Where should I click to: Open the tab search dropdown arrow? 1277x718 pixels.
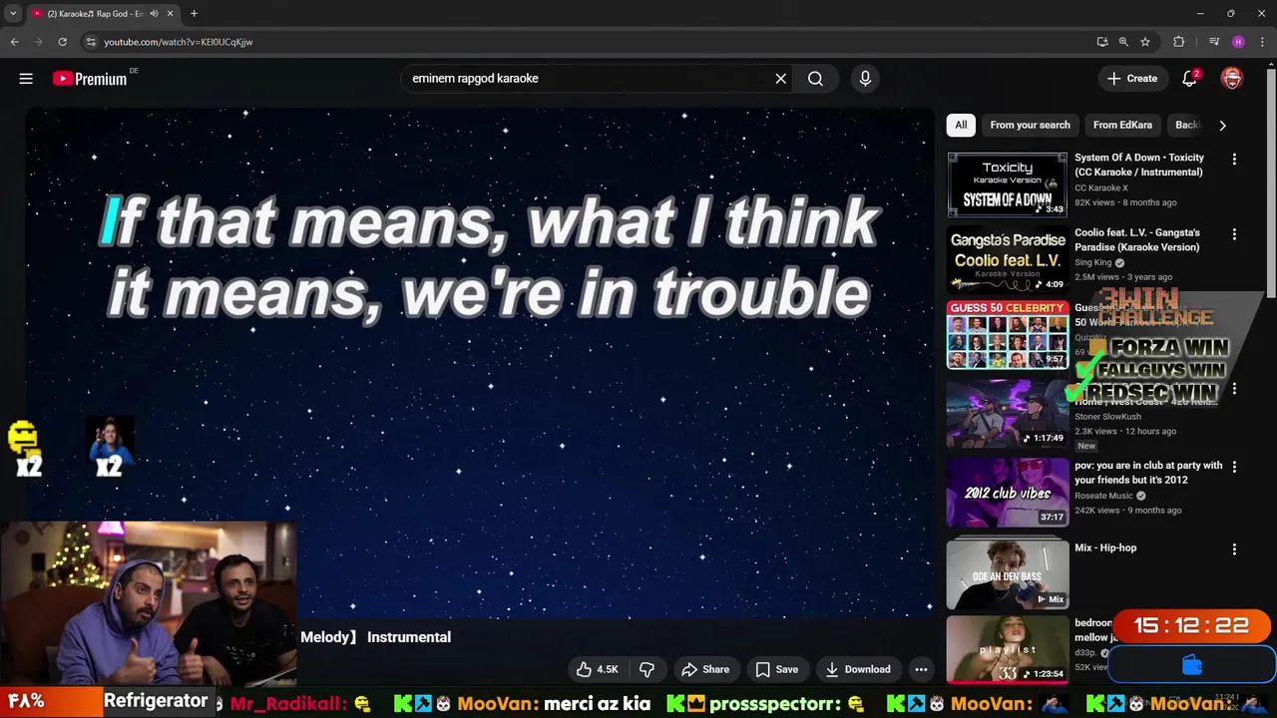[13, 14]
